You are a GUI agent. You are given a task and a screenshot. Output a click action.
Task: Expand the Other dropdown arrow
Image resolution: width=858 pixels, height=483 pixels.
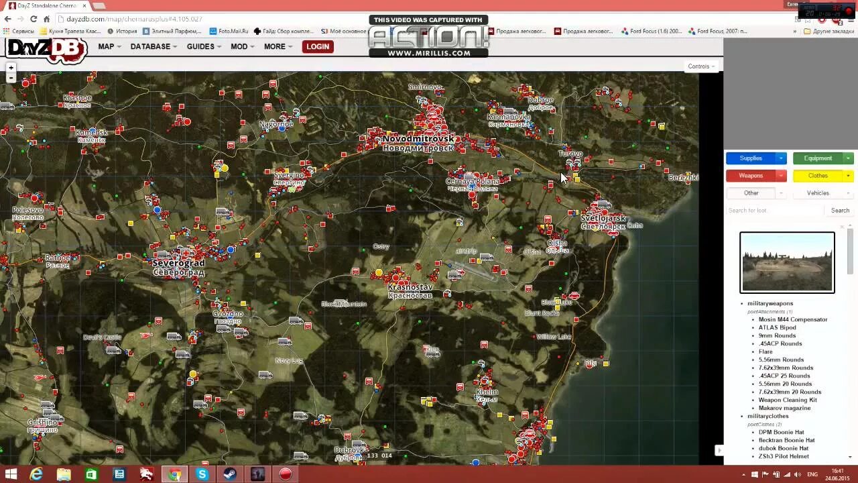click(781, 193)
